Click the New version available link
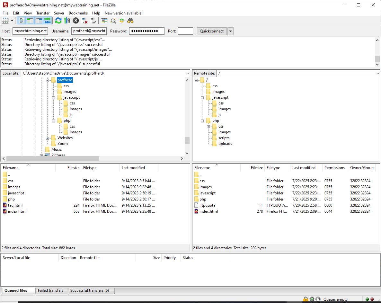The width and height of the screenshot is (381, 303). tap(123, 13)
